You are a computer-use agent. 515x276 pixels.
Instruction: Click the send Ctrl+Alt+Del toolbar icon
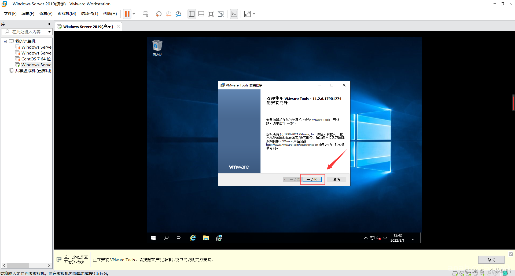coord(145,14)
